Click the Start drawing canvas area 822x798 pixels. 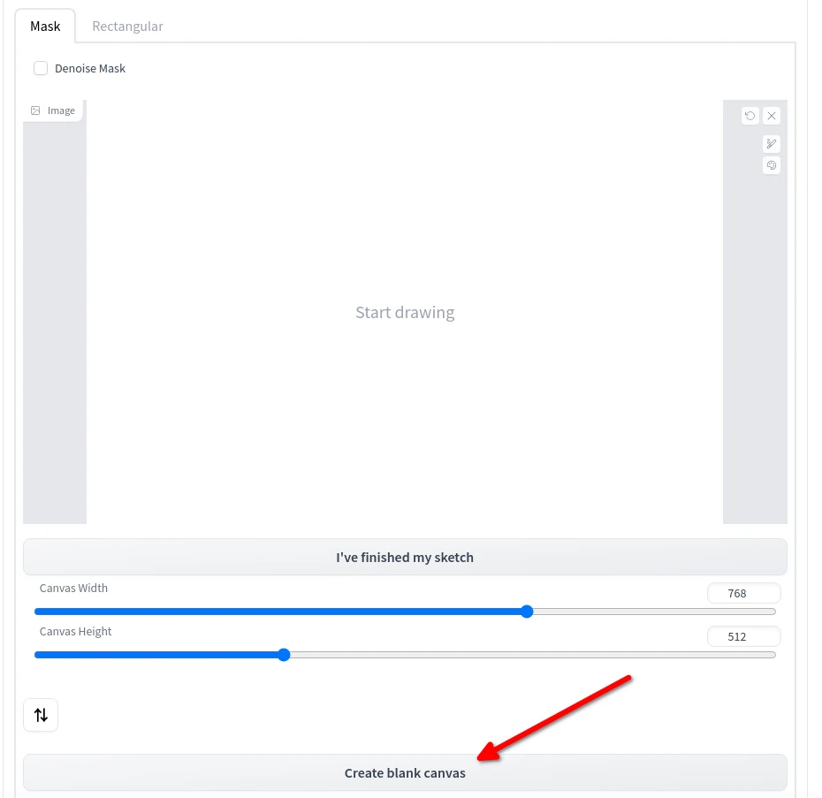(405, 312)
